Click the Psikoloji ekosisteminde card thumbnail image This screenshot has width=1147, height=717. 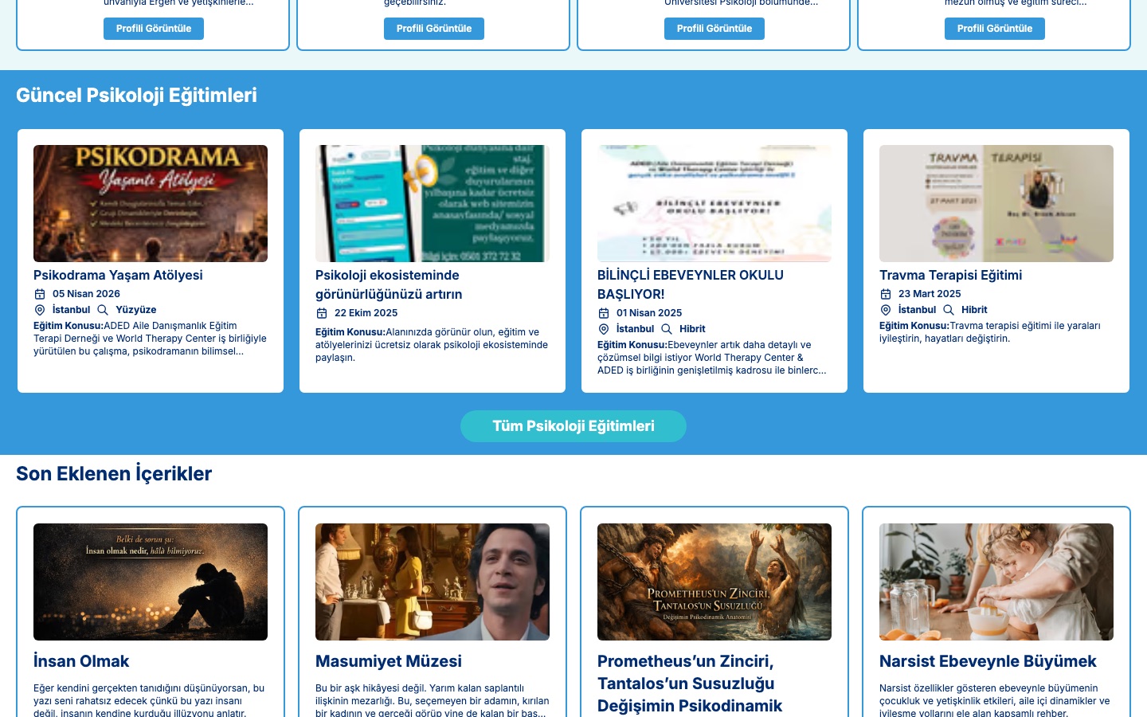433,203
